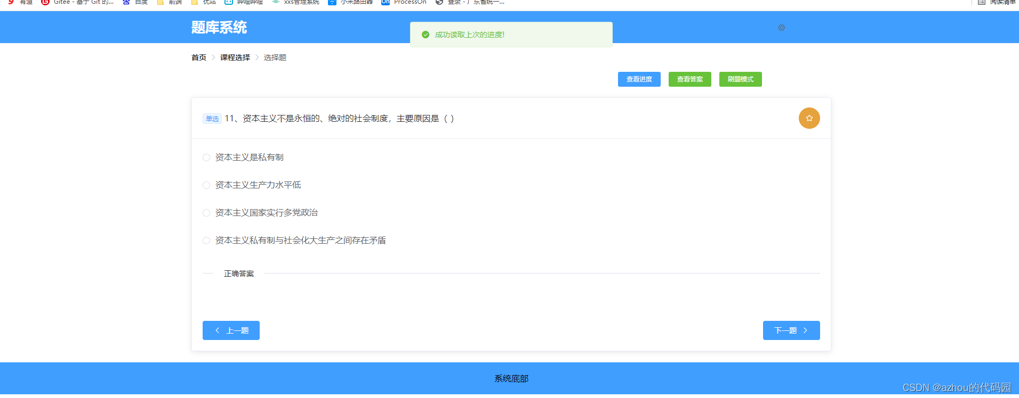The image size is (1019, 398).
Task: Click the question 11 title text
Action: pyautogui.click(x=339, y=119)
